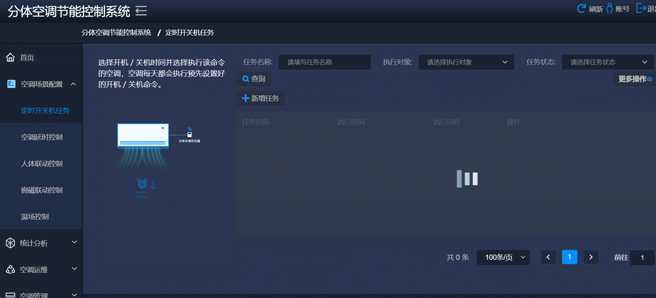Toggle the 更多操作 options button
This screenshot has height=298, width=656.
point(635,79)
